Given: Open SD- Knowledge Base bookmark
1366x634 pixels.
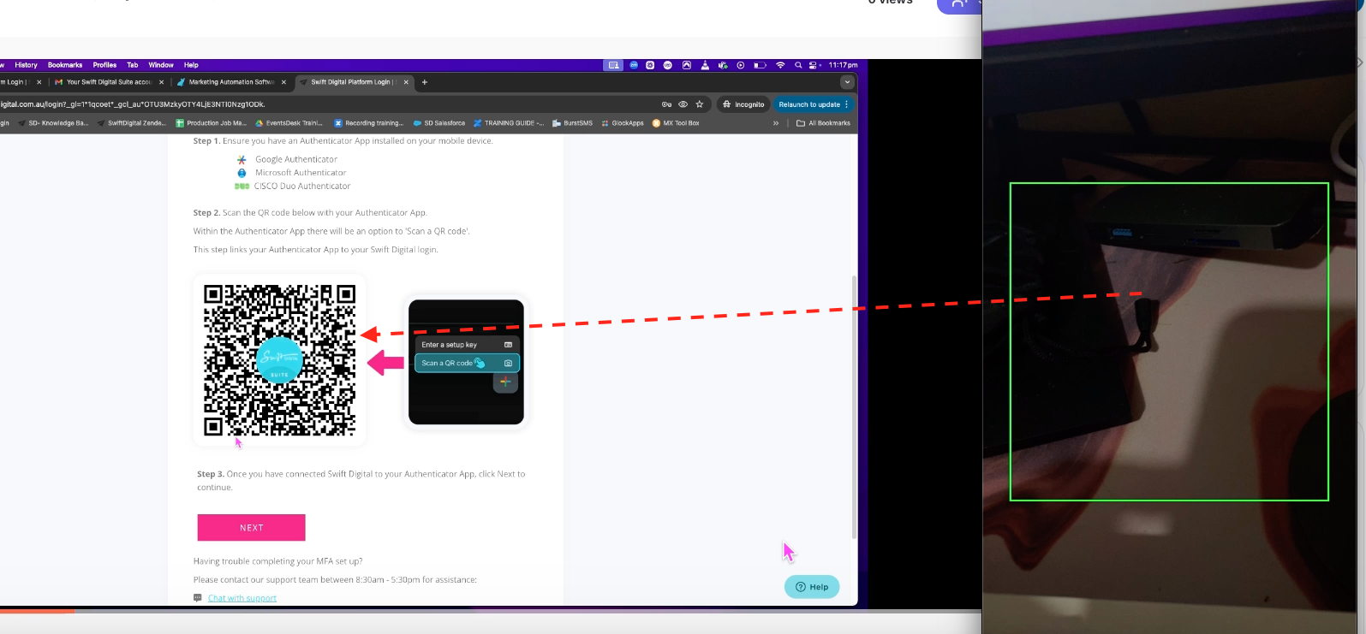Looking at the screenshot, I should 53,123.
